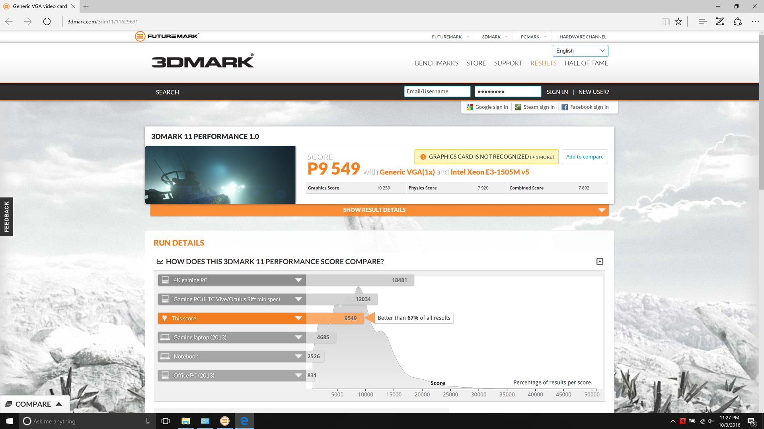
Task: Go to HALL OF FAME page
Action: click(x=586, y=63)
